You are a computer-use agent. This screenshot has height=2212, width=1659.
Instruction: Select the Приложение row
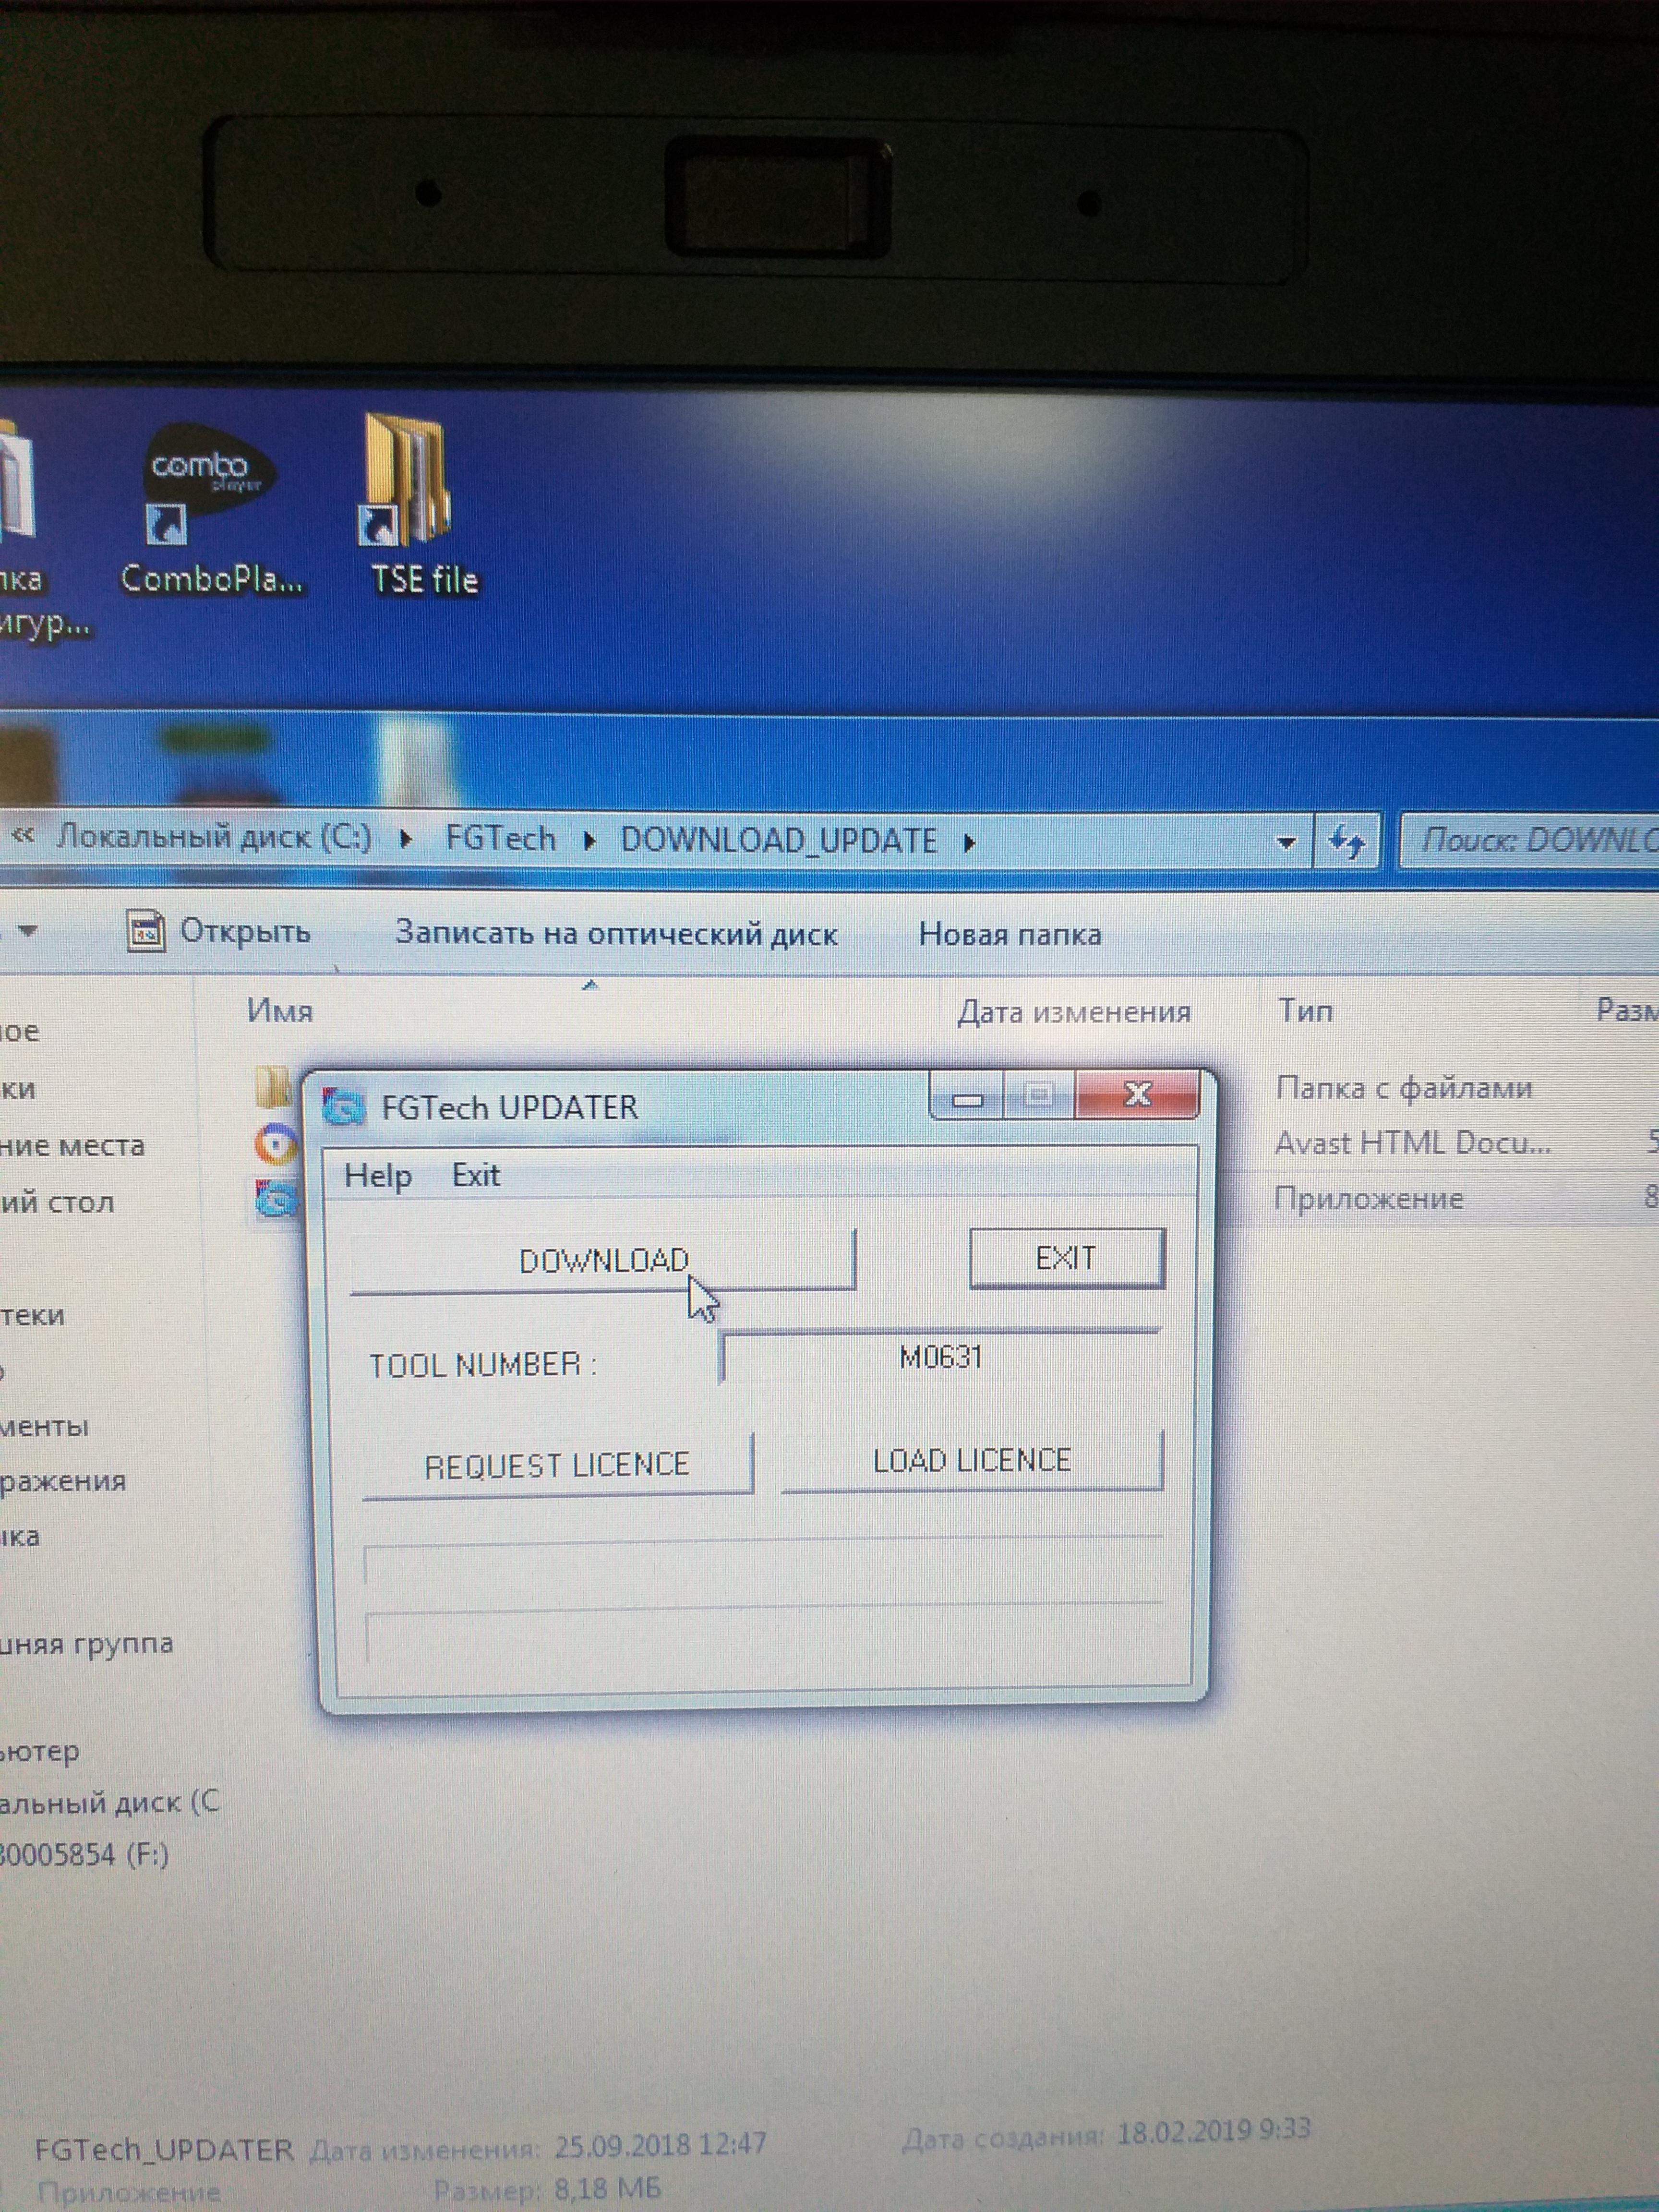click(x=1368, y=1198)
